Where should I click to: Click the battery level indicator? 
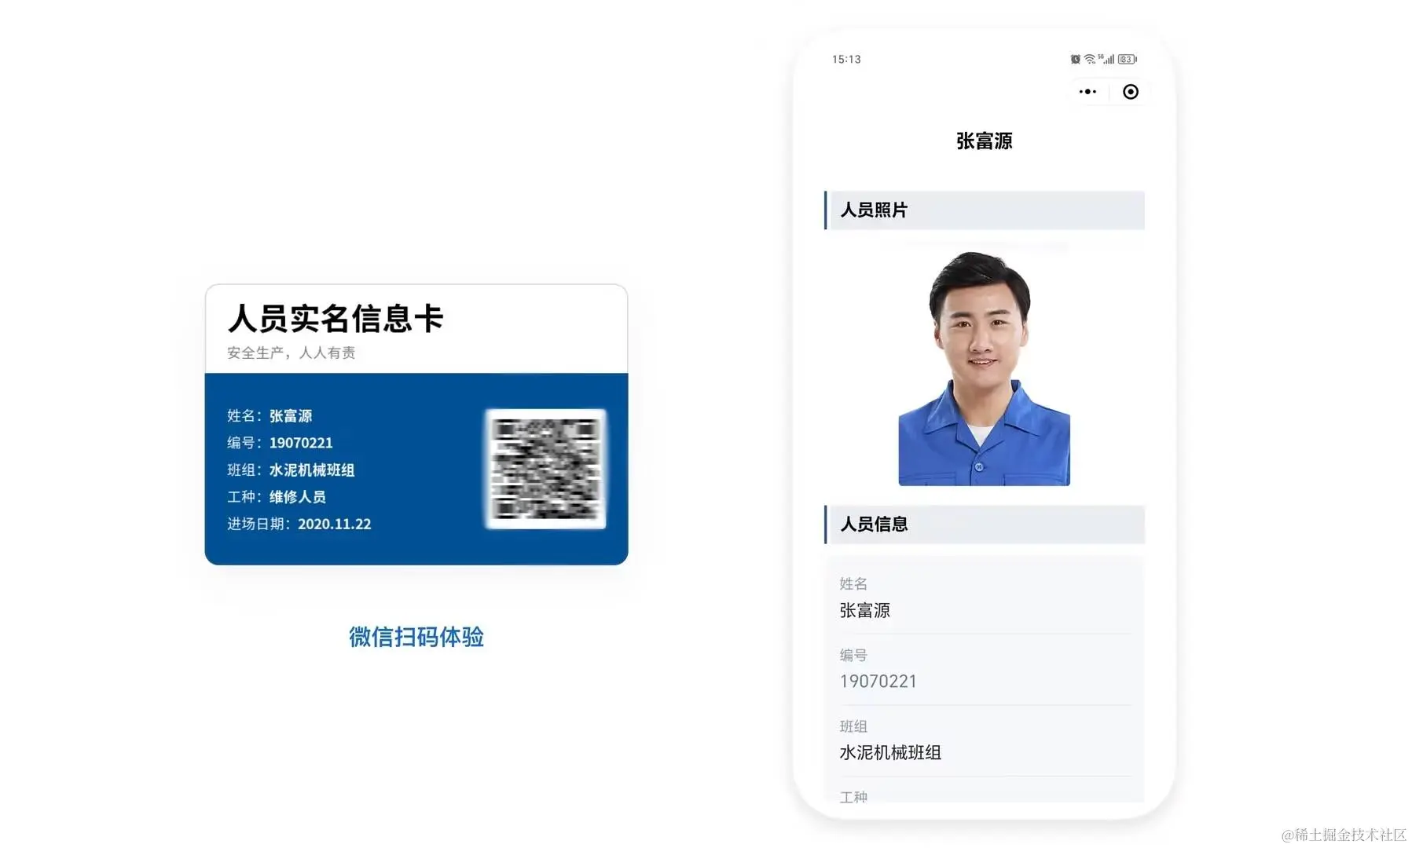[x=1128, y=59]
